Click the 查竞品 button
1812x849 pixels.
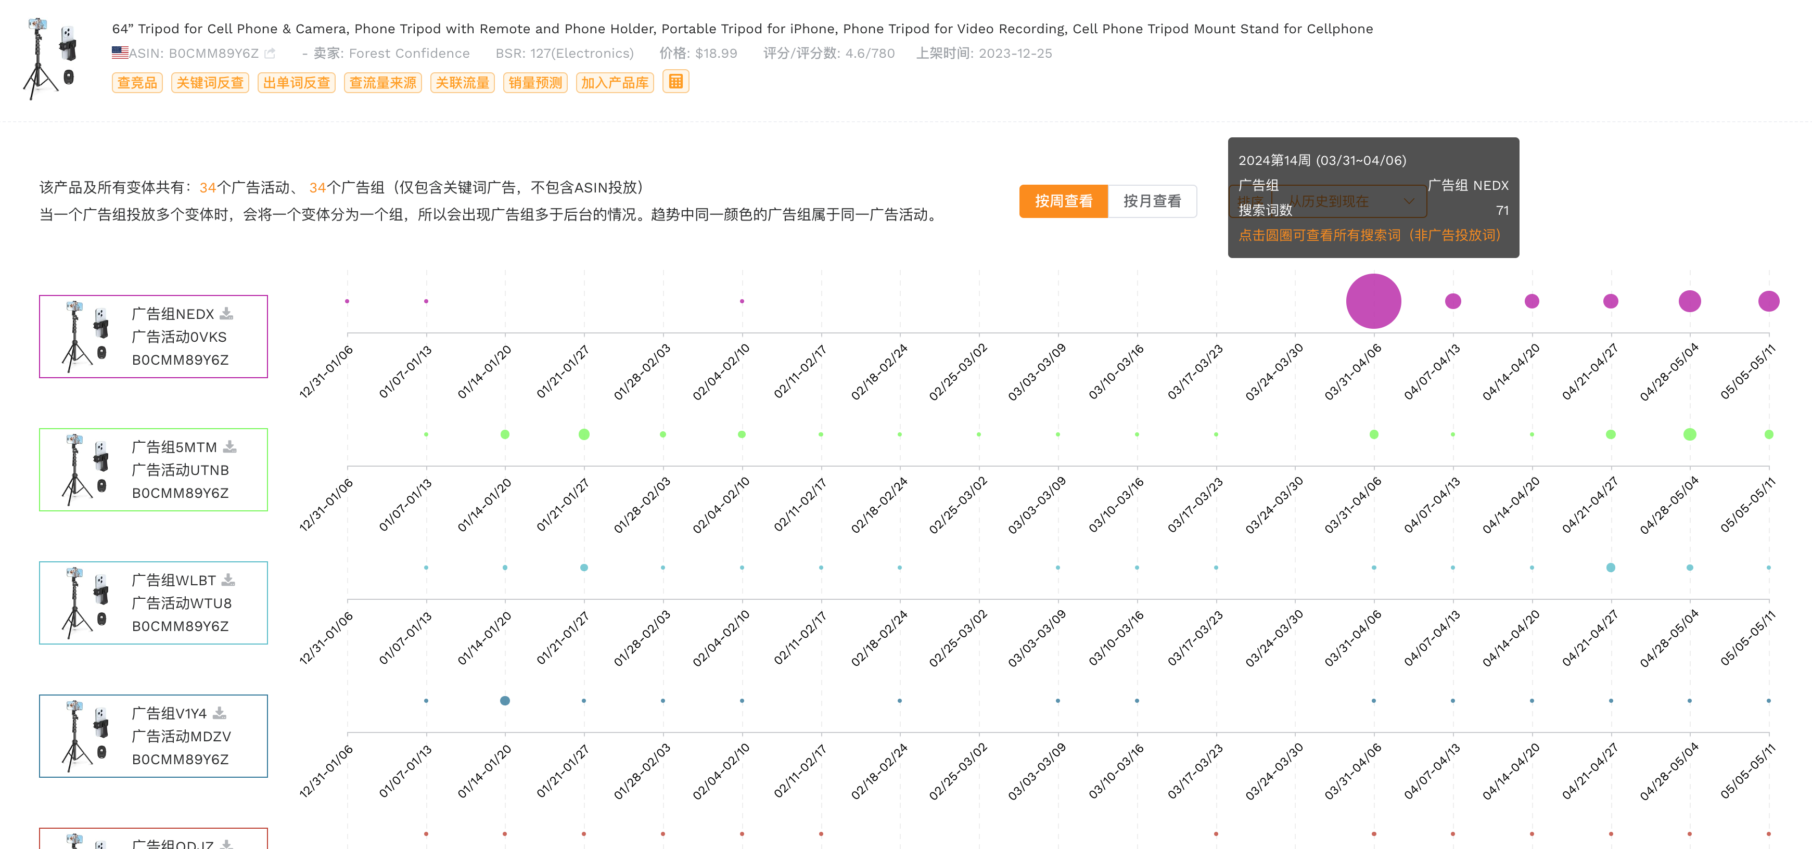(137, 83)
